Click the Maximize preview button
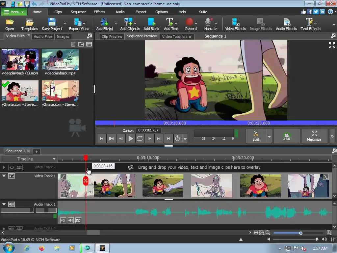The width and height of the screenshot is (337, 253). click(314, 136)
